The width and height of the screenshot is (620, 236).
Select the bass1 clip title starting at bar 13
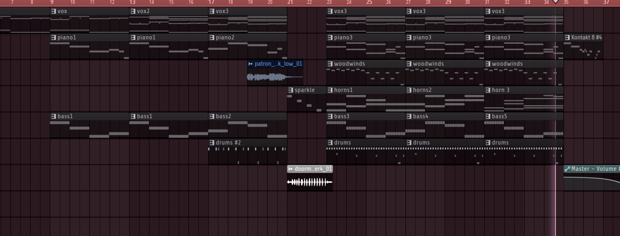coord(145,117)
